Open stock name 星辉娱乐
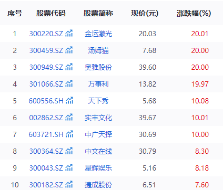The width and height of the screenshot is (223, 190). pyautogui.click(x=98, y=168)
